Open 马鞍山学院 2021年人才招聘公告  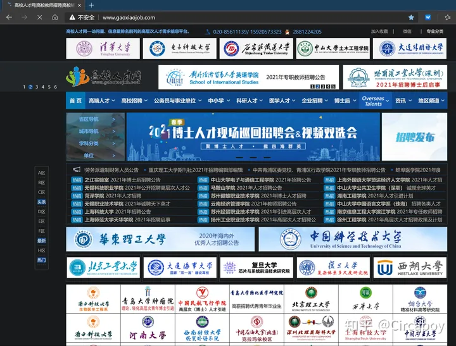tap(246, 188)
